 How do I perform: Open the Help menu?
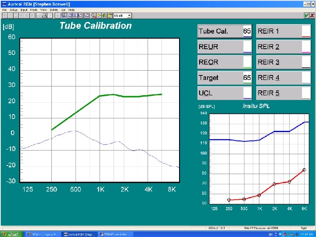(x=72, y=10)
